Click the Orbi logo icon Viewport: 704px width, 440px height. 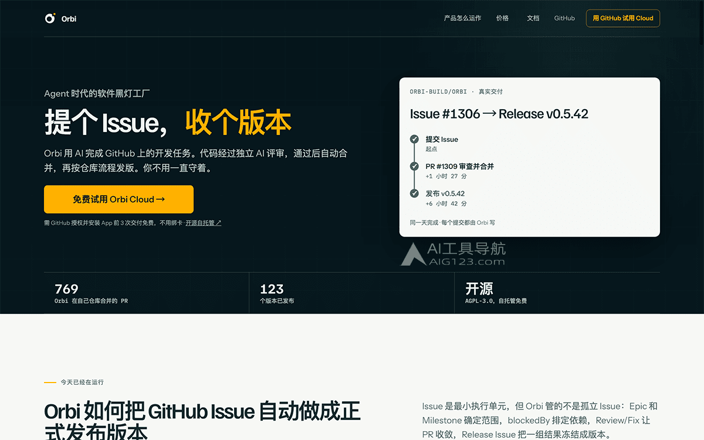tap(50, 18)
